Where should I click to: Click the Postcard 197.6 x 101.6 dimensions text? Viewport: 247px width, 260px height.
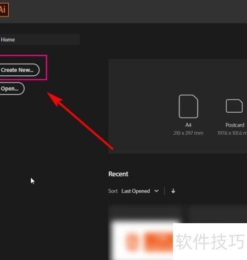[x=232, y=133]
